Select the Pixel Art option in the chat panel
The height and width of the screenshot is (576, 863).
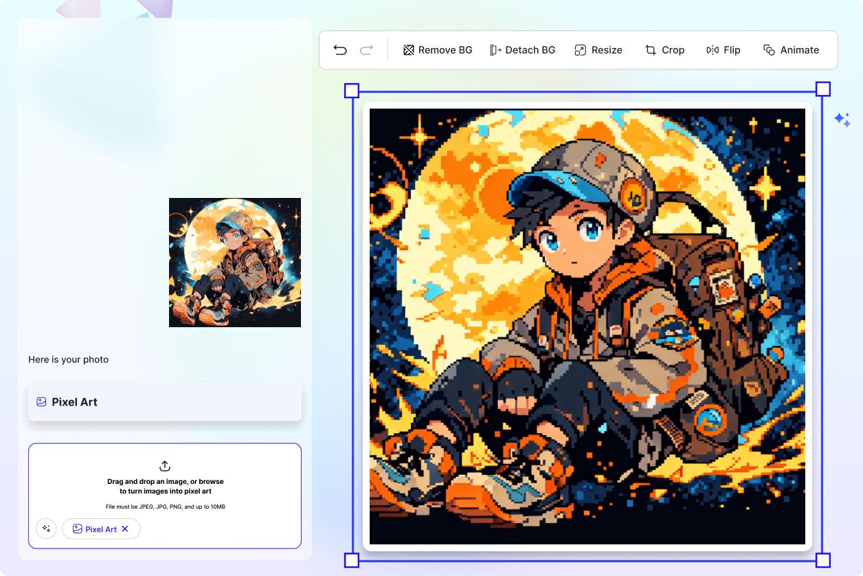(x=165, y=401)
